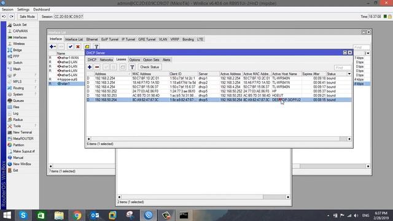Screen dimensions: 393x221
Task: Open Chrome from taskbar
Action: [77, 215]
